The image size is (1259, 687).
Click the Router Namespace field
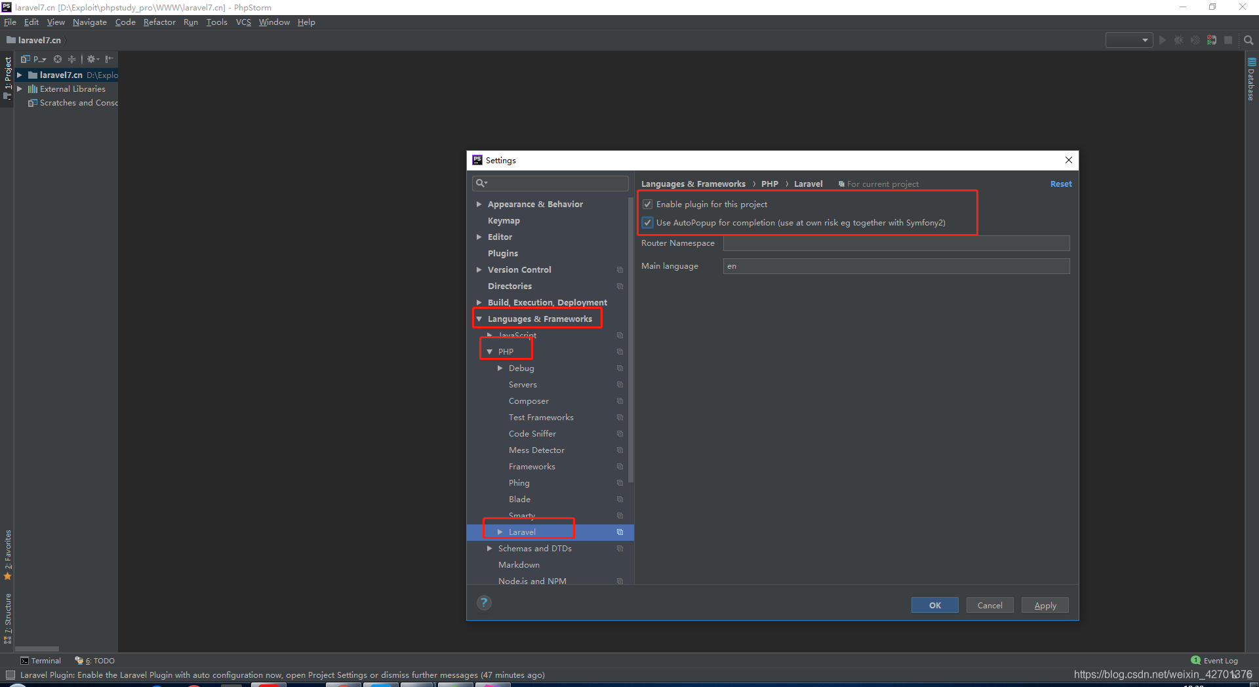click(x=896, y=243)
